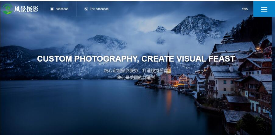
Task: Click phone number 020-88888888
Action: pos(99,9)
